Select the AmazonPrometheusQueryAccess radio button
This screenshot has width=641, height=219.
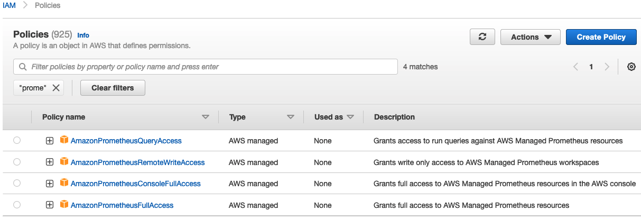pos(17,140)
